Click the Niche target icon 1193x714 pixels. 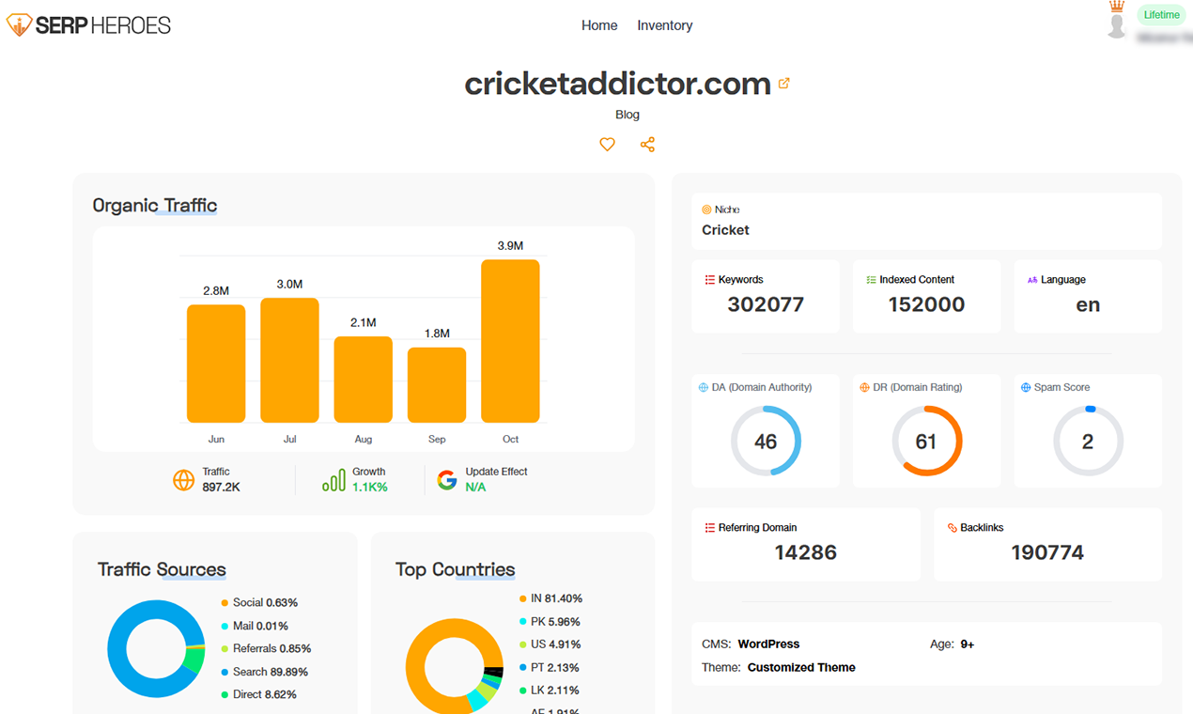(706, 210)
